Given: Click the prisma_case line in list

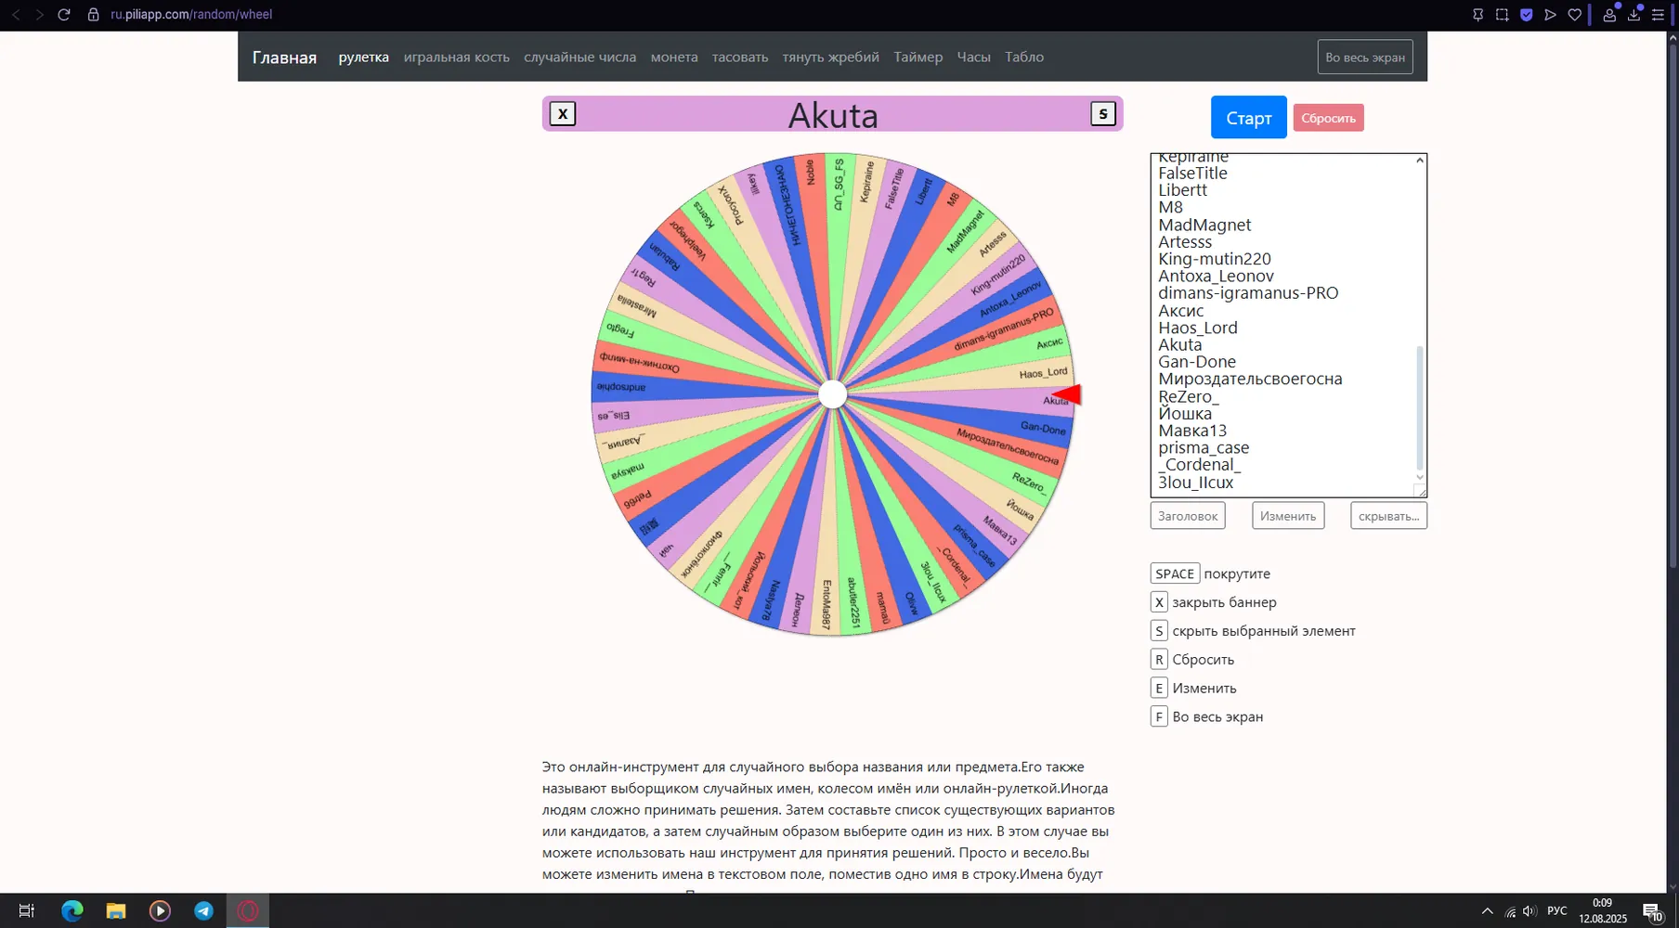Looking at the screenshot, I should click(1204, 447).
